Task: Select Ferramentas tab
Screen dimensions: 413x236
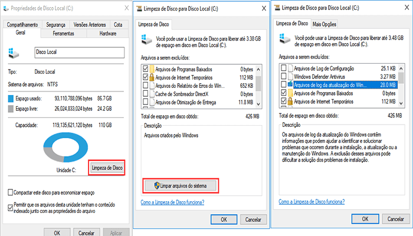Action: pos(64,34)
